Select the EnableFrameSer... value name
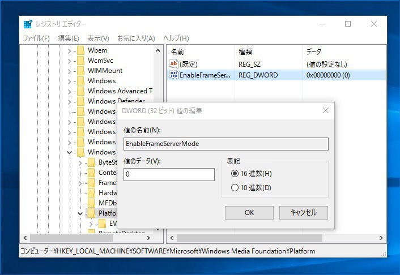400x275 pixels. (205, 75)
